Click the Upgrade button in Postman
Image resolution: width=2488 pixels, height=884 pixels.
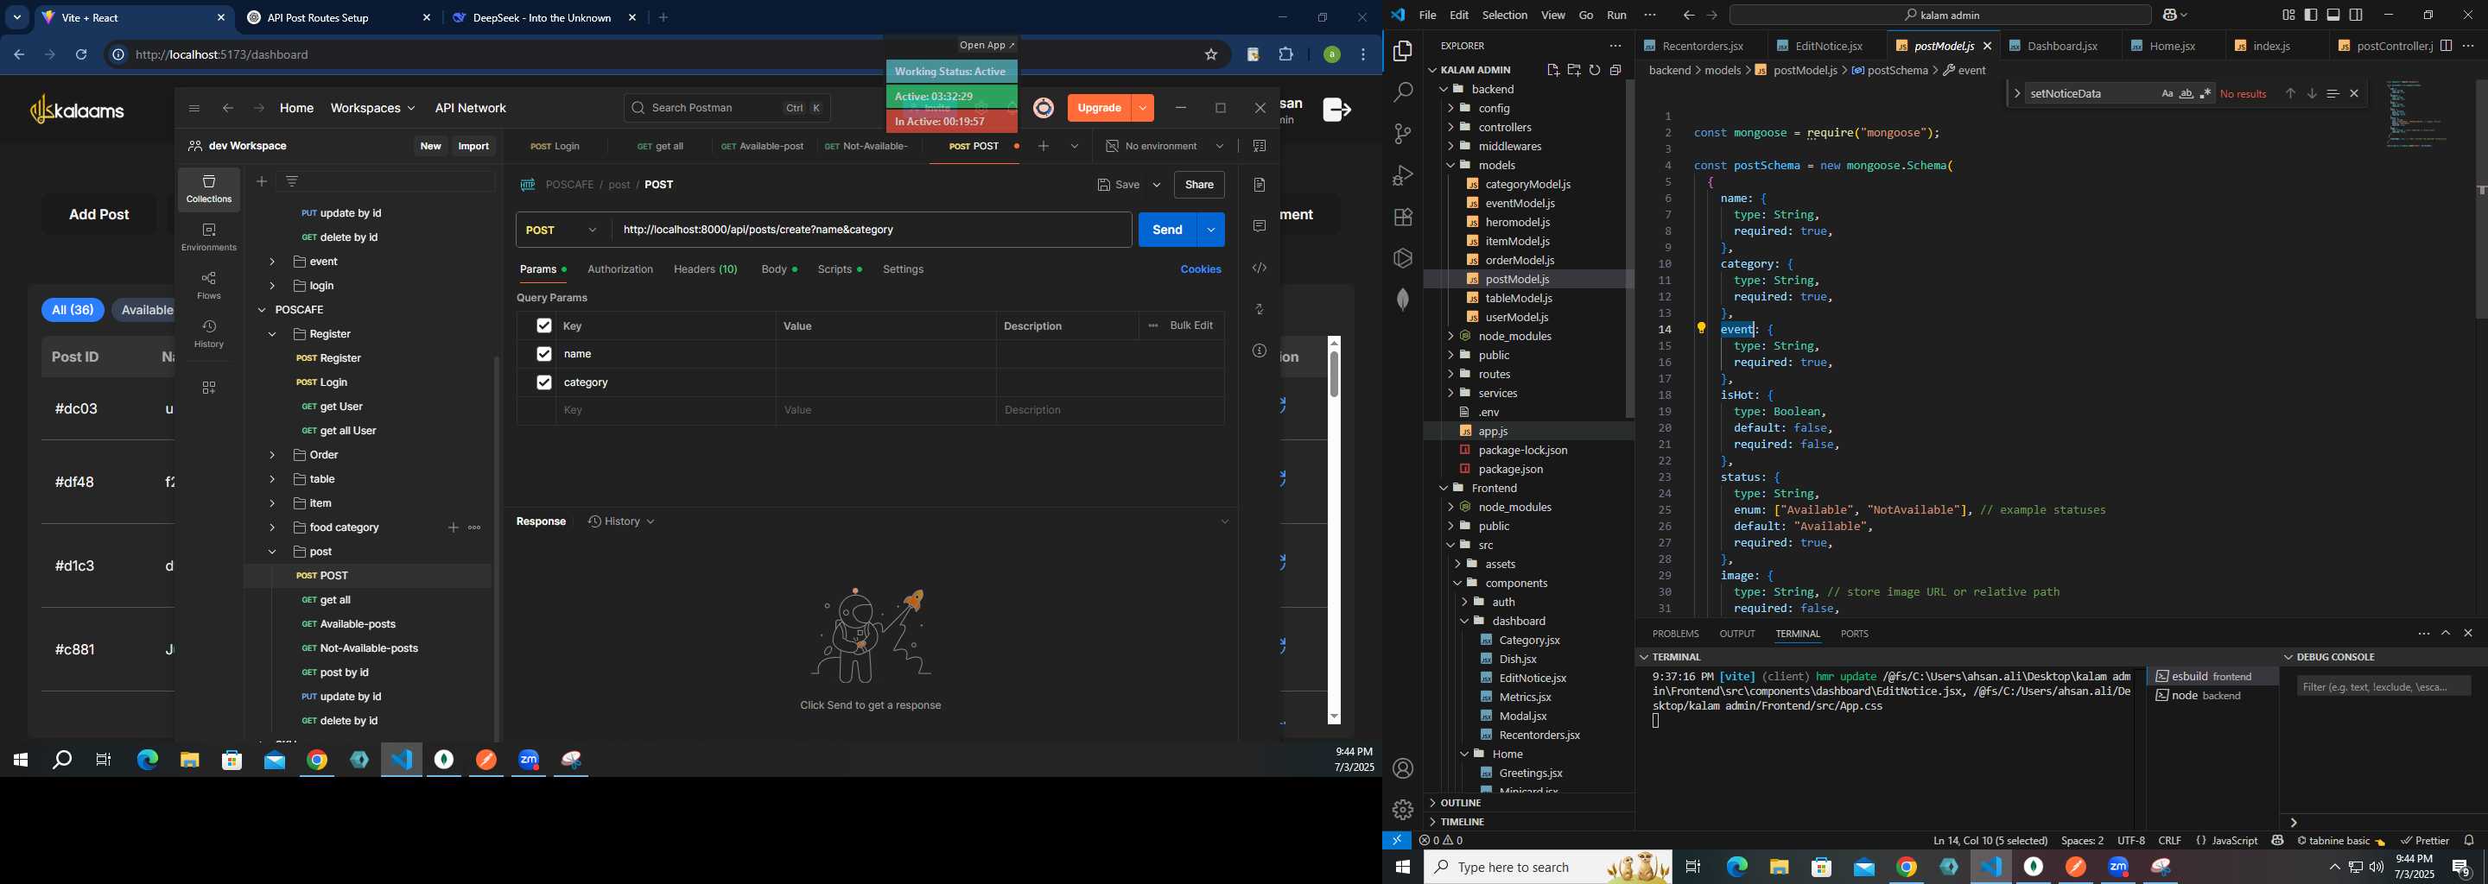tap(1098, 108)
